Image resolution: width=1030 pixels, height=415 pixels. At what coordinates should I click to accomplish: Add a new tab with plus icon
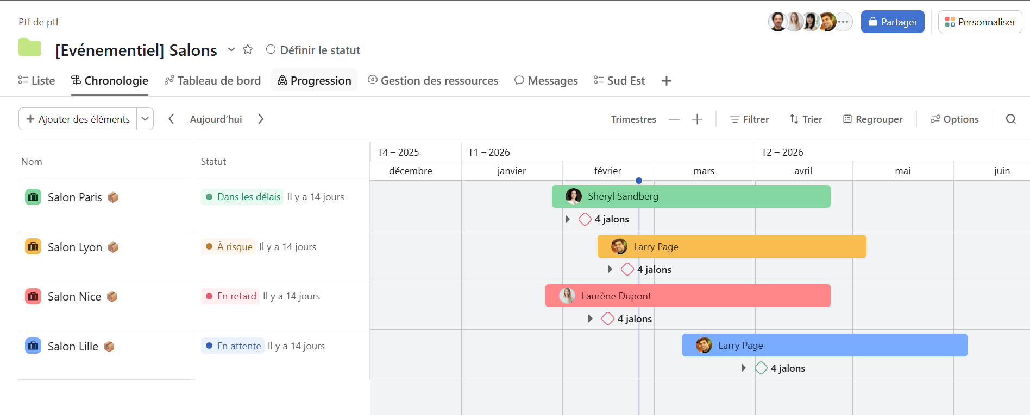coord(666,81)
